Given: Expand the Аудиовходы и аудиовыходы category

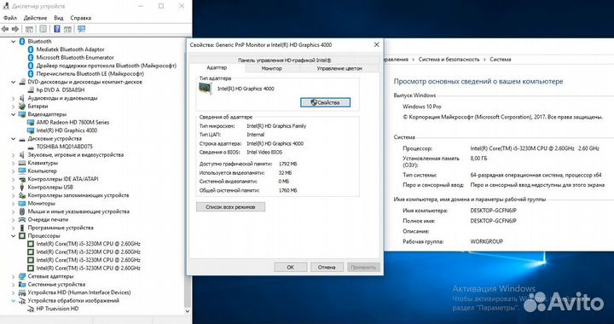Looking at the screenshot, I should [14, 98].
